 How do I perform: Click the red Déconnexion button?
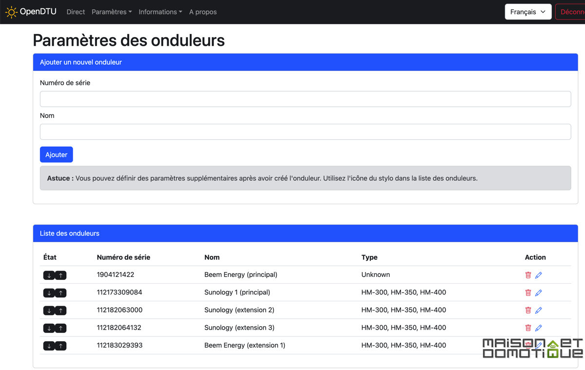pyautogui.click(x=570, y=12)
